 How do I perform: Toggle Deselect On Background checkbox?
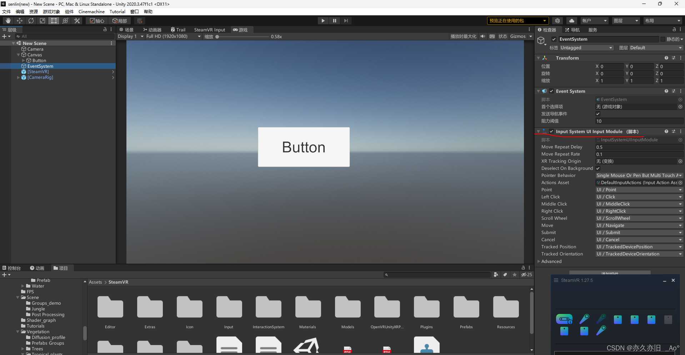(598, 168)
